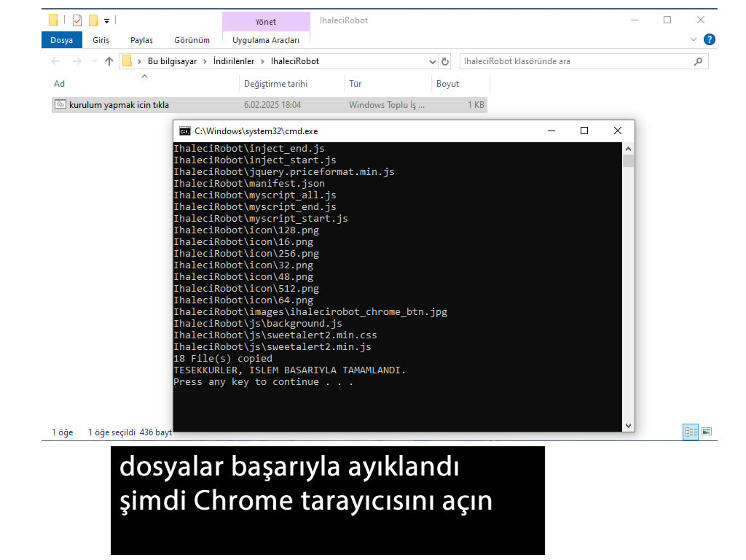Click the console scrollbar up arrow
The image size is (746, 560).
[x=628, y=149]
